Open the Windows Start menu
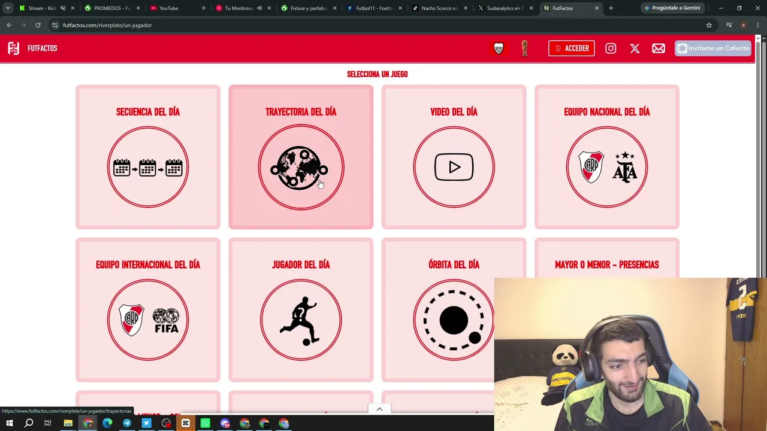Viewport: 767px width, 431px height. tap(9, 424)
